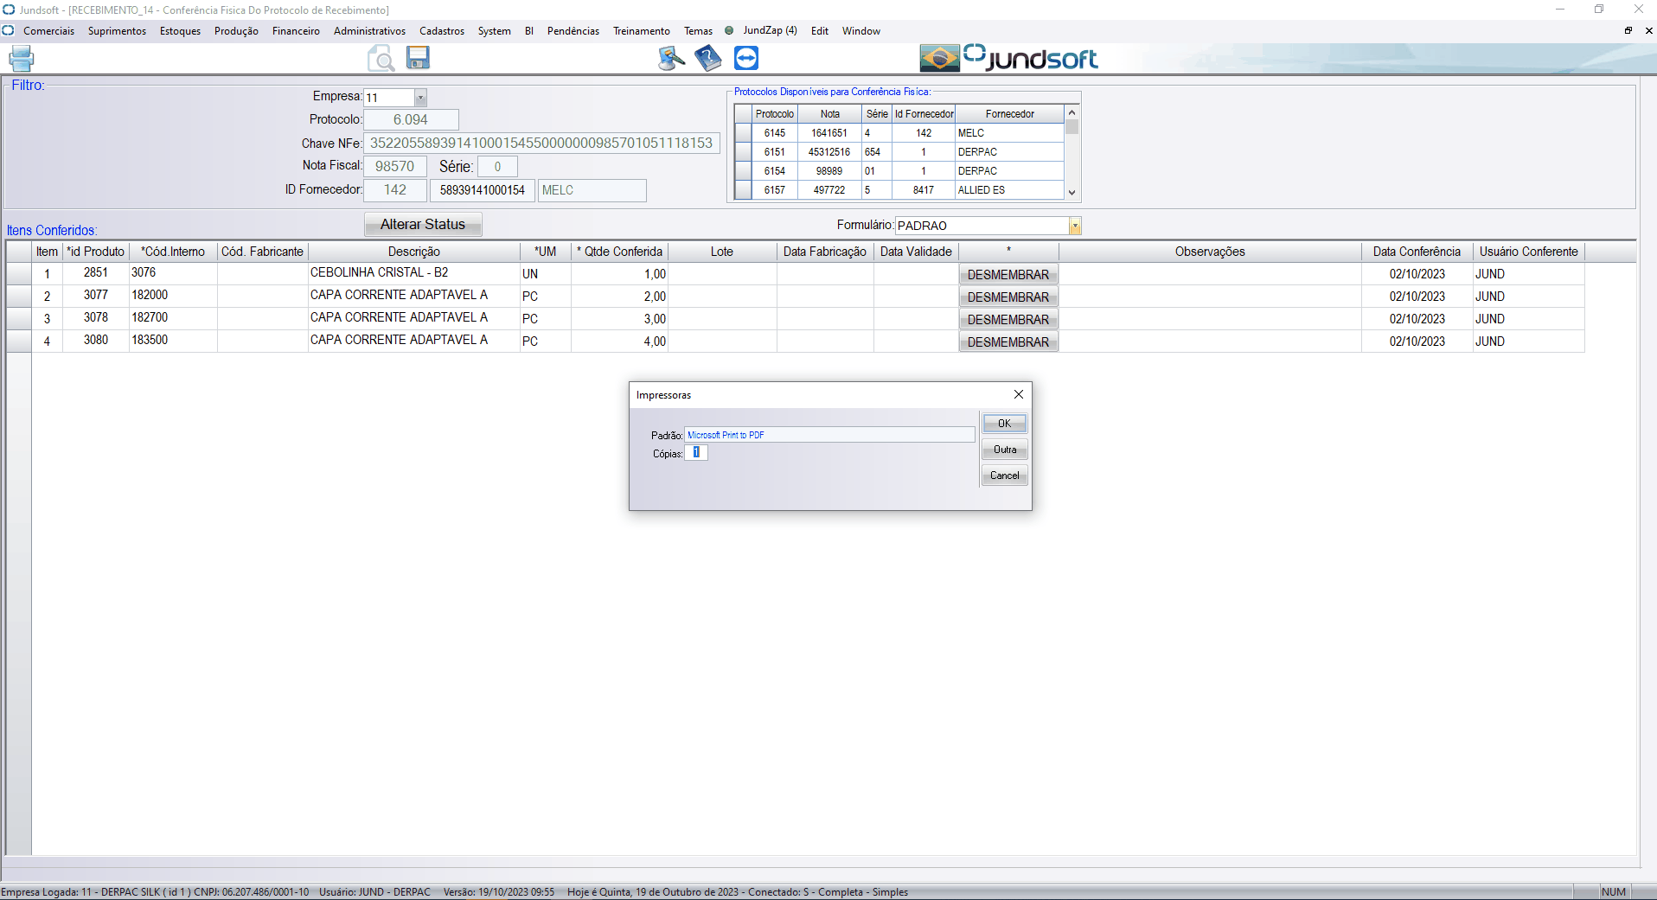Screen dimensions: 1657x900
Task: Open the help book icon
Action: tap(707, 58)
